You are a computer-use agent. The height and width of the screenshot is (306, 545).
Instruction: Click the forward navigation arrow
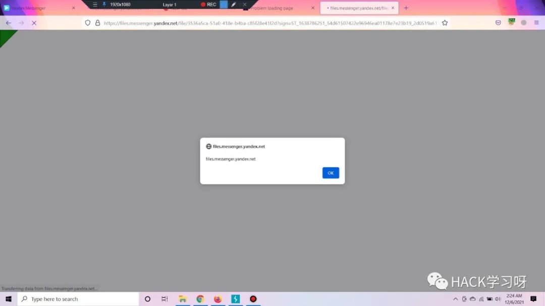click(x=21, y=23)
